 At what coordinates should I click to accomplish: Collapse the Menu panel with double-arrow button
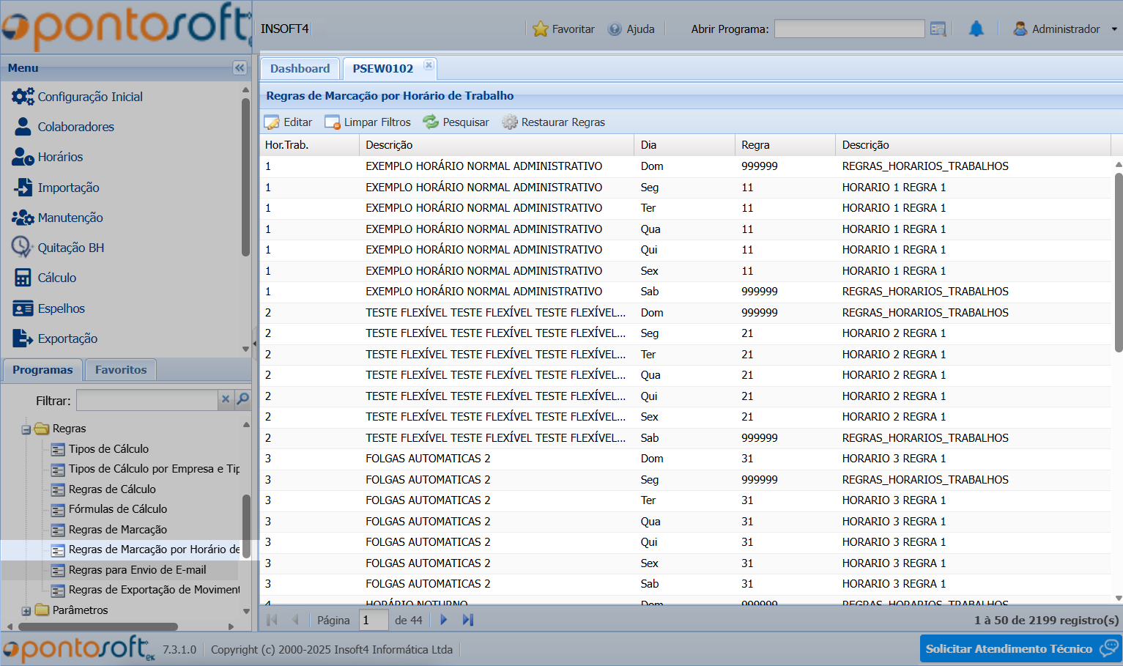pos(240,68)
